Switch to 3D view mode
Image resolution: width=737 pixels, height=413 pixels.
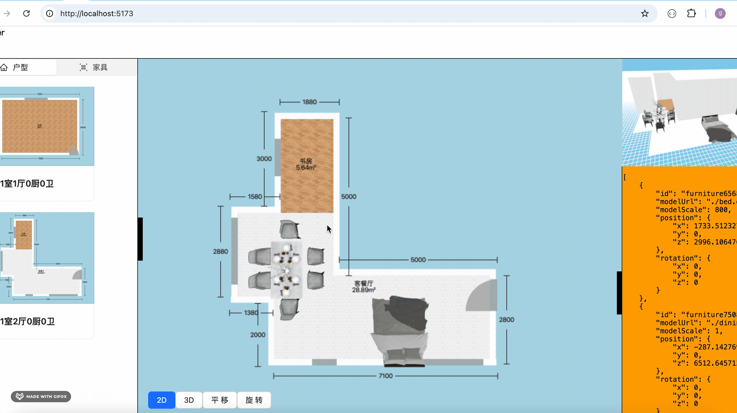click(x=189, y=400)
